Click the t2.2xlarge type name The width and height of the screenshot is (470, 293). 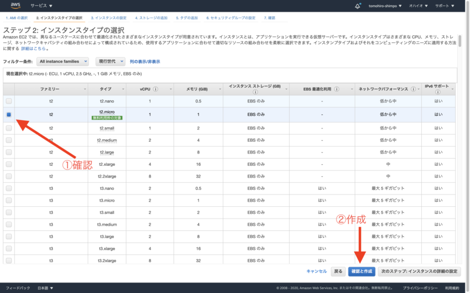point(107,176)
